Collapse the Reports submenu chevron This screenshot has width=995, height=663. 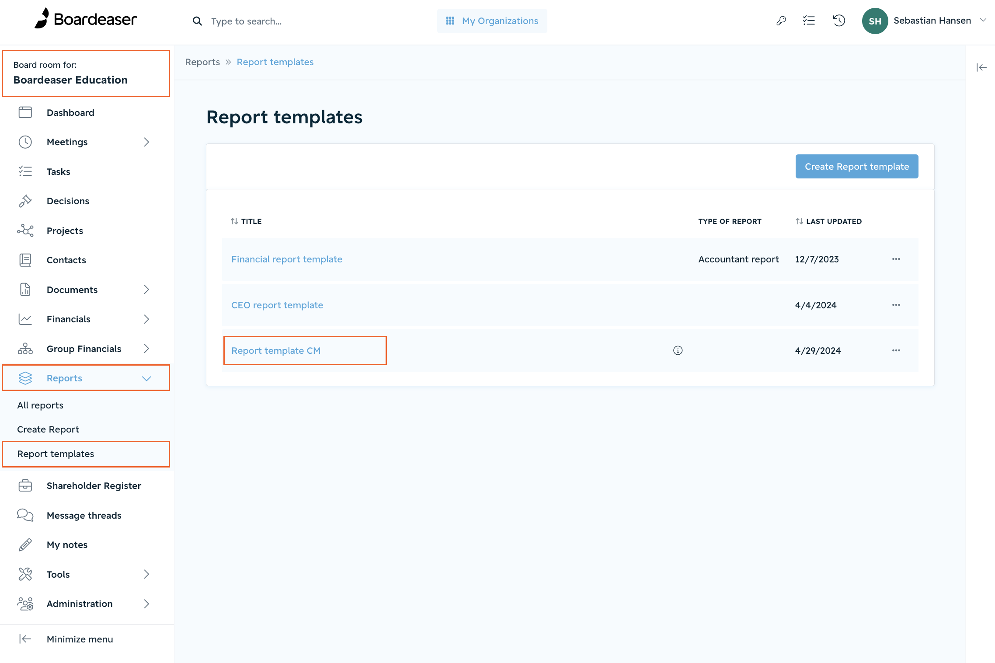point(146,378)
